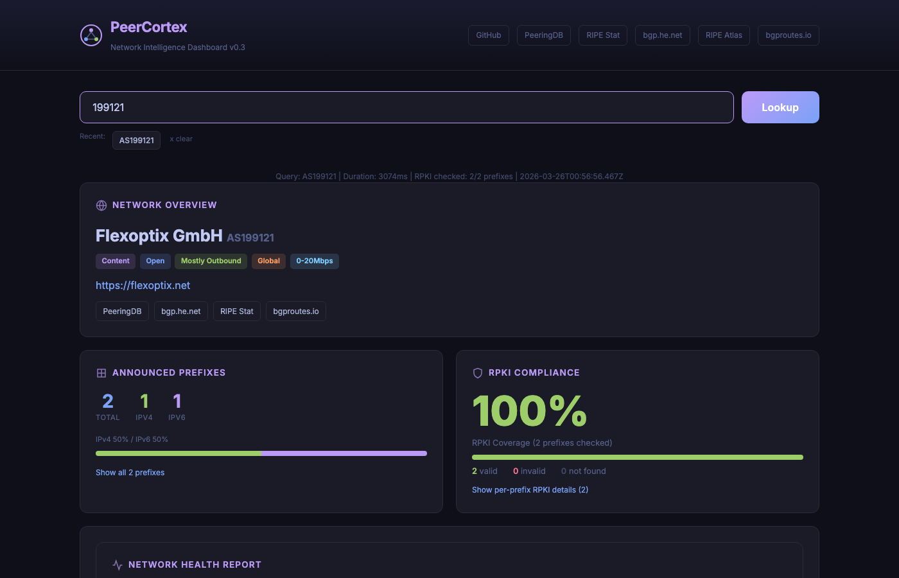The image size is (899, 578).
Task: Click the PeerCortex title text
Action: pyautogui.click(x=149, y=27)
